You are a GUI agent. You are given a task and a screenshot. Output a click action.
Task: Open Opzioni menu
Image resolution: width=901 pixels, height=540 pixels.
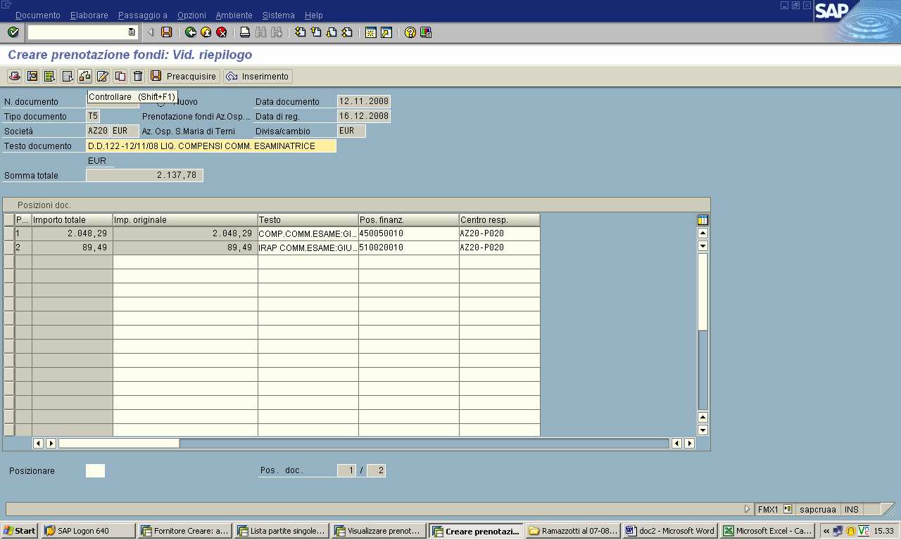click(x=191, y=15)
